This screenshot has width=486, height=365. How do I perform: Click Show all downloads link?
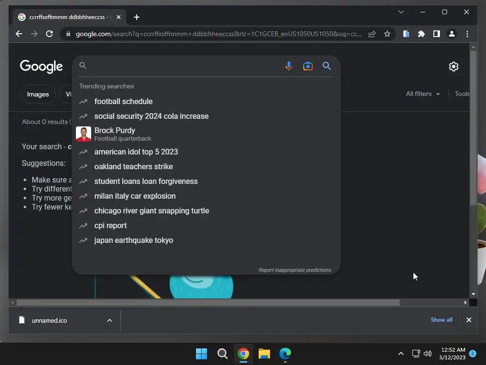coord(441,320)
